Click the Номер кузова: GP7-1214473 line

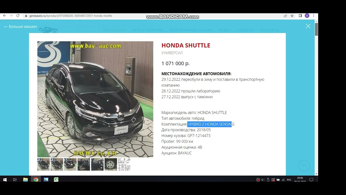pyautogui.click(x=186, y=136)
